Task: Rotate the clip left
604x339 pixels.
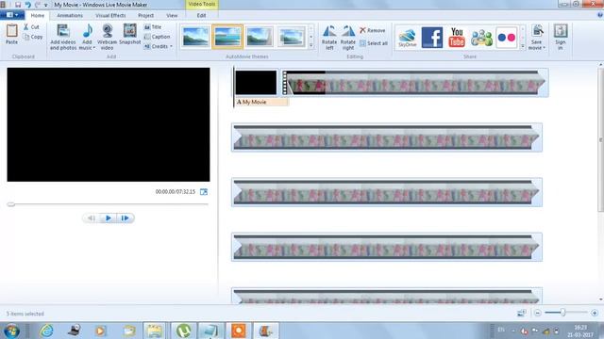Action: 329,38
